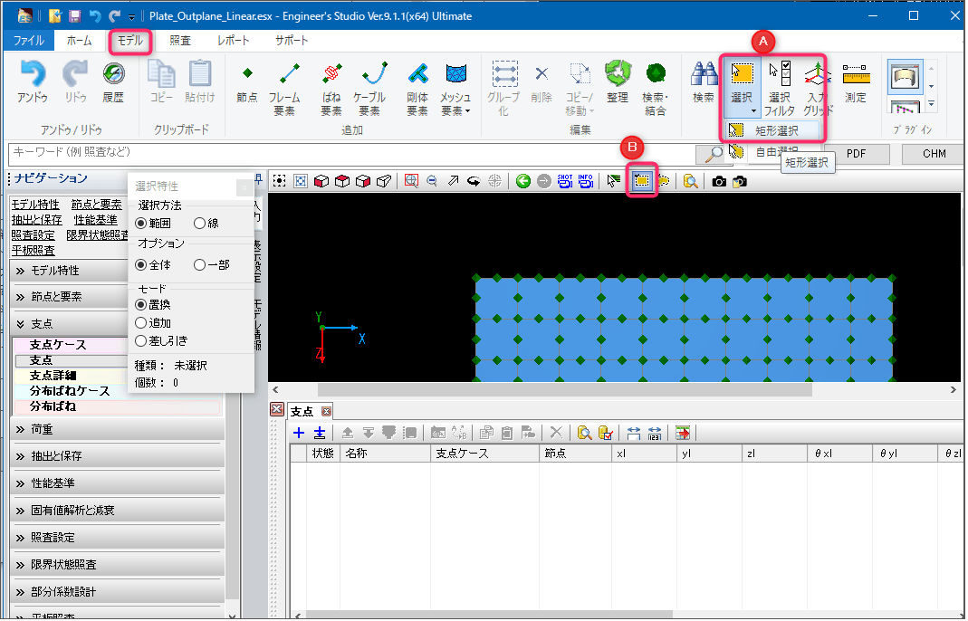The image size is (968, 621).
Task: Click the green back arrow in view toolbar
Action: 523,181
